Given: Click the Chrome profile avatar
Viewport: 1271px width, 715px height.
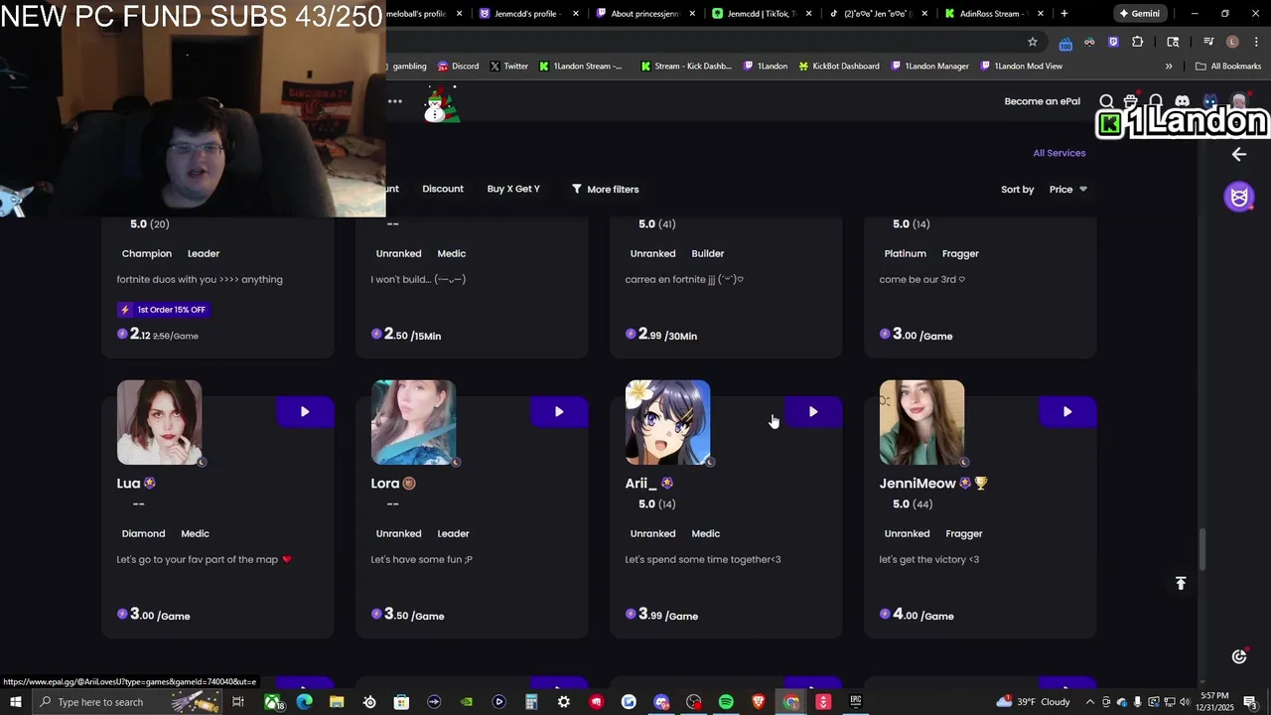Looking at the screenshot, I should (1232, 42).
